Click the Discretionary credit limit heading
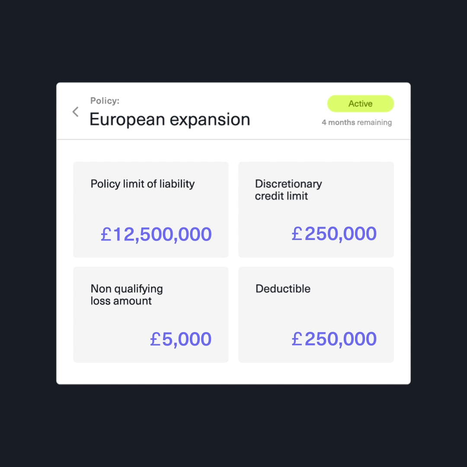Image resolution: width=467 pixels, height=467 pixels. pyautogui.click(x=288, y=190)
